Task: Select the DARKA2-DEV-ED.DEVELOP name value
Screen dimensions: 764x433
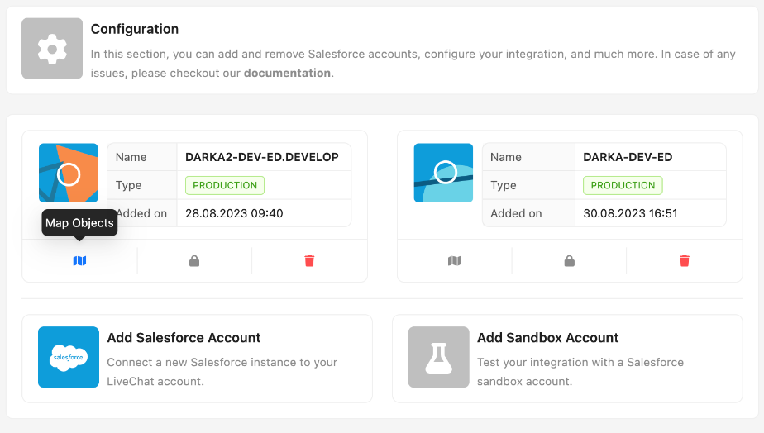Action: click(261, 157)
